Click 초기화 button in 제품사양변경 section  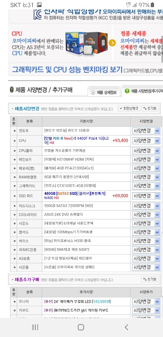point(150,108)
